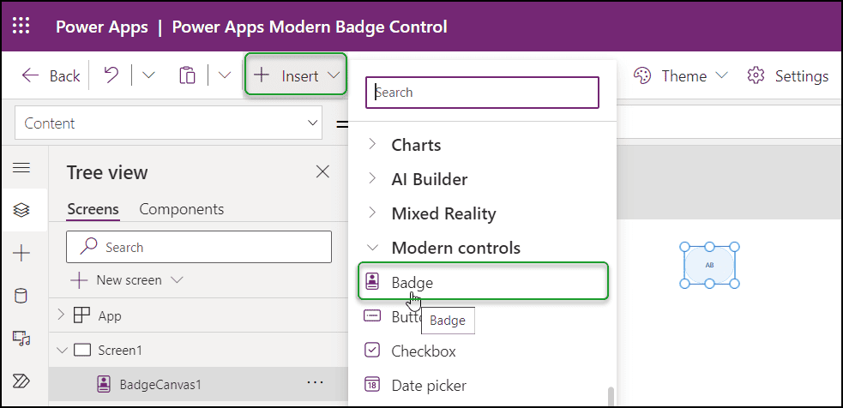Open the Insert menu
The height and width of the screenshot is (408, 843).
296,75
